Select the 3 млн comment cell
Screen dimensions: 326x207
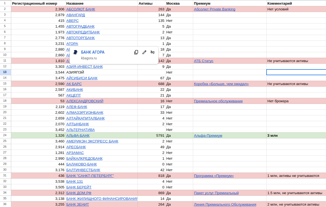296,135
